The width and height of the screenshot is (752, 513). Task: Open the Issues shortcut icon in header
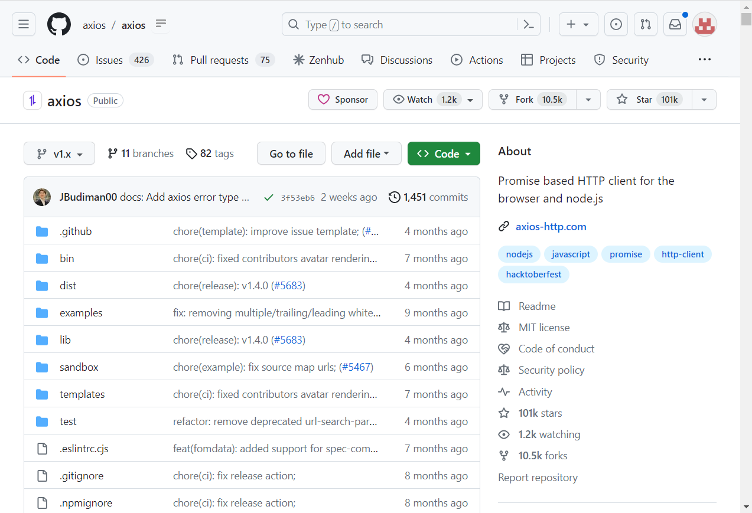pyautogui.click(x=616, y=24)
